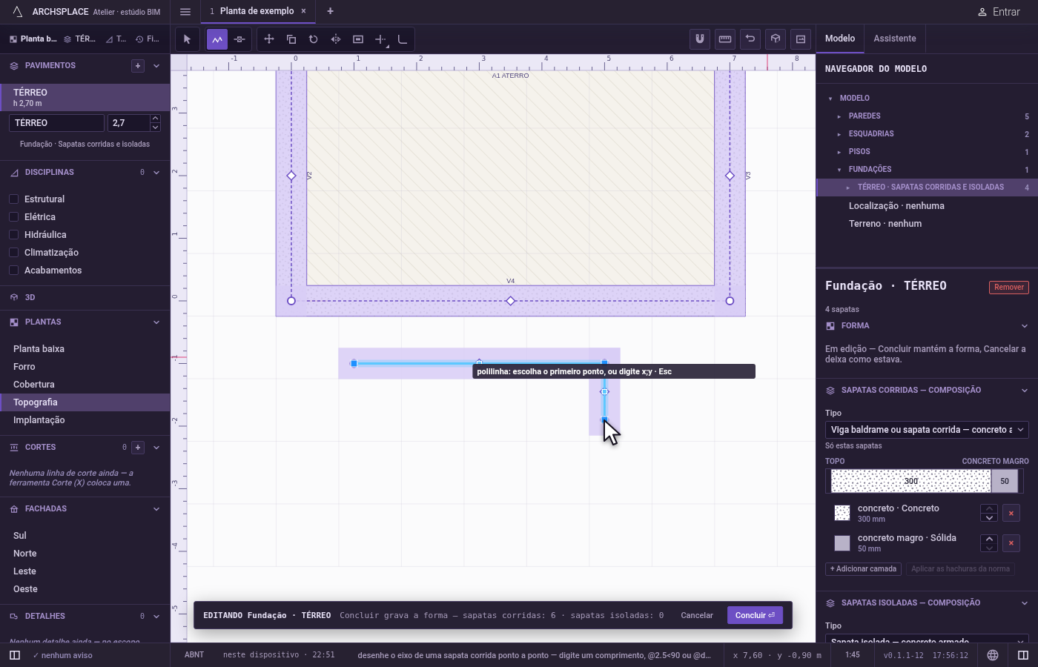Check the Climatização discipline
The width and height of the screenshot is (1038, 667).
click(13, 253)
